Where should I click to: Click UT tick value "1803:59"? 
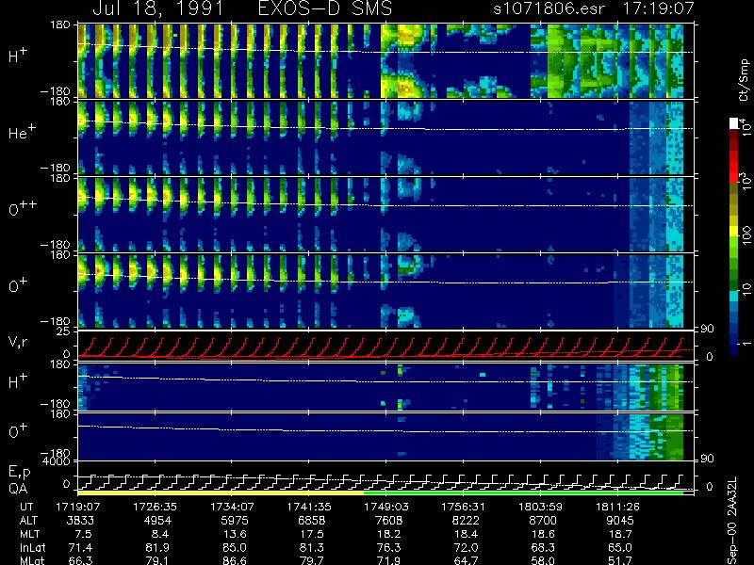tap(540, 507)
